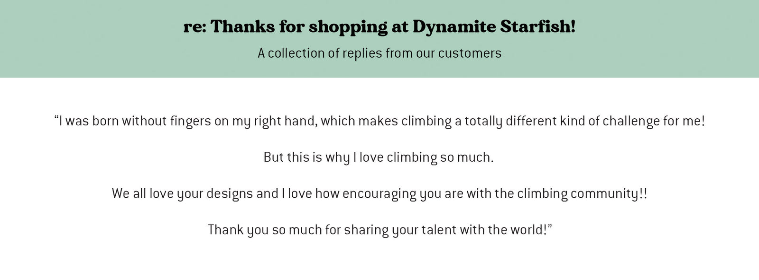Click the "re:" prefix in the heading
The width and height of the screenshot is (759, 280).
(194, 27)
